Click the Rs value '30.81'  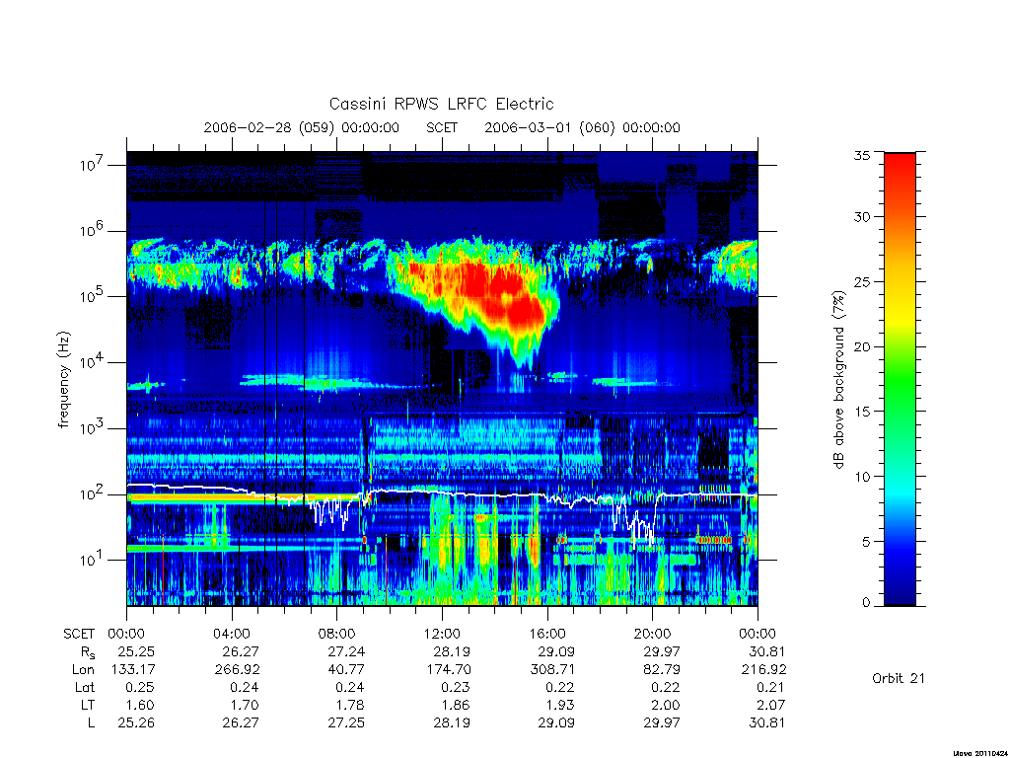tap(766, 651)
